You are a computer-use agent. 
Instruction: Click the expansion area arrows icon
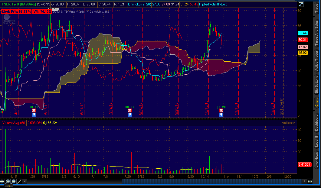[310, 181]
